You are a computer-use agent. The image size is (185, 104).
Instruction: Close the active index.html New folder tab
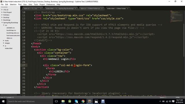[x=128, y=9]
